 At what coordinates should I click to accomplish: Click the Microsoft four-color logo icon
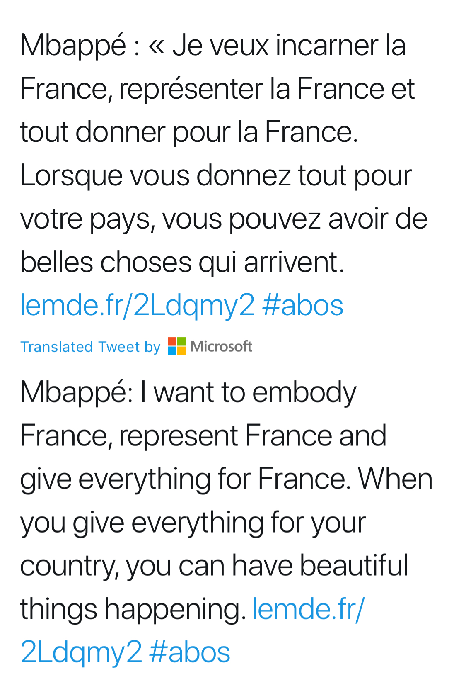(177, 346)
